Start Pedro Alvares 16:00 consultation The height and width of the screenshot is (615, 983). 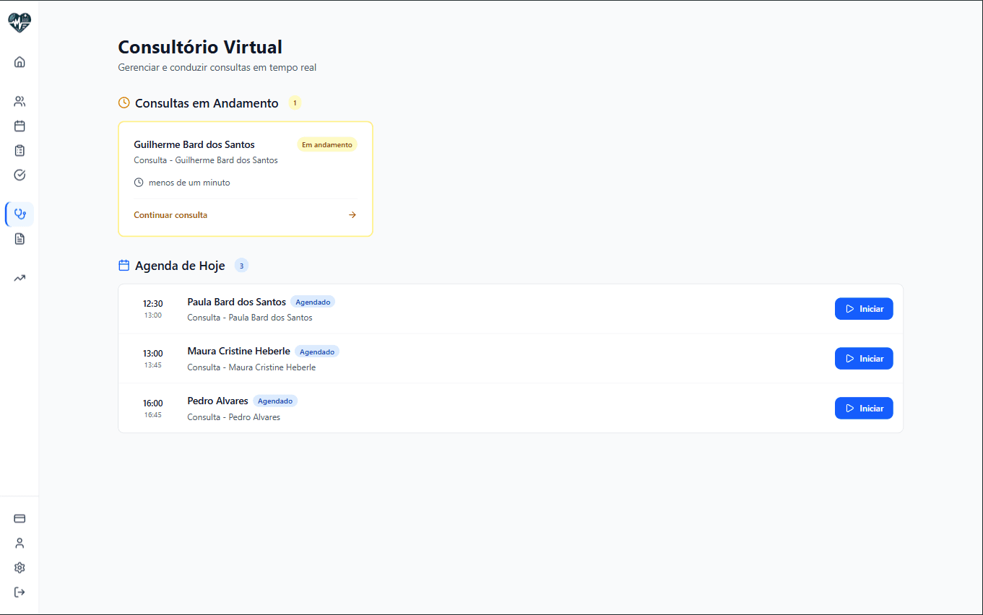click(x=864, y=409)
